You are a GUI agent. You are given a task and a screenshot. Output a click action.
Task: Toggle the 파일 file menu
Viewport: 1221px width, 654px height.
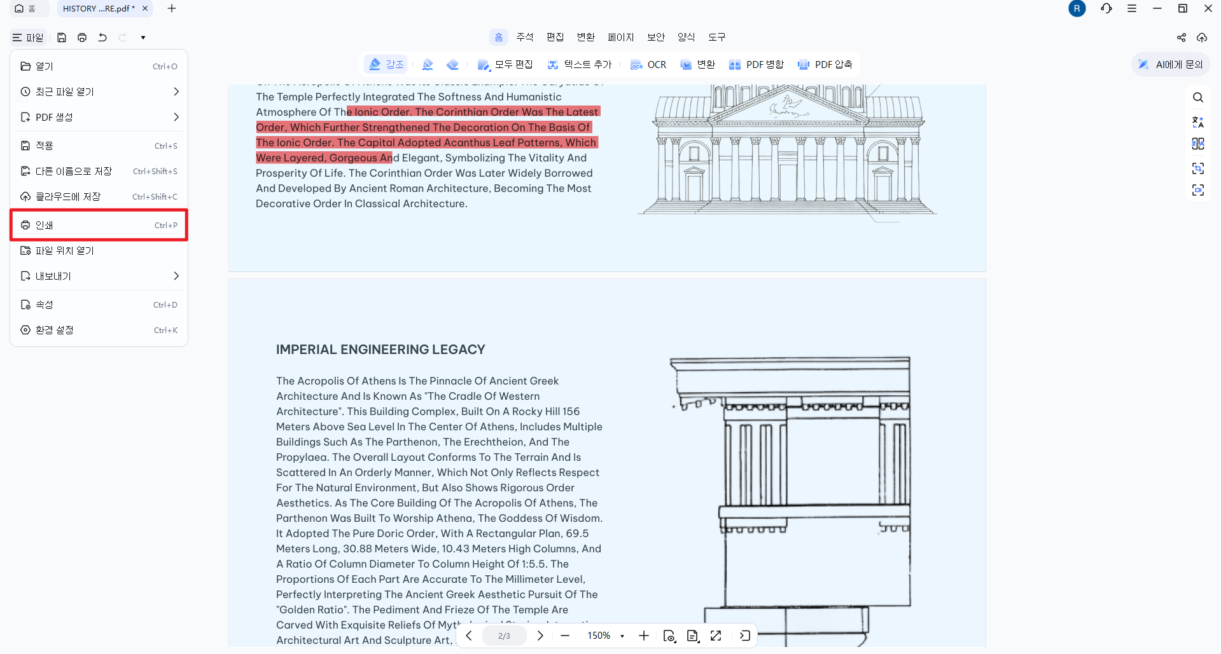tap(28, 37)
